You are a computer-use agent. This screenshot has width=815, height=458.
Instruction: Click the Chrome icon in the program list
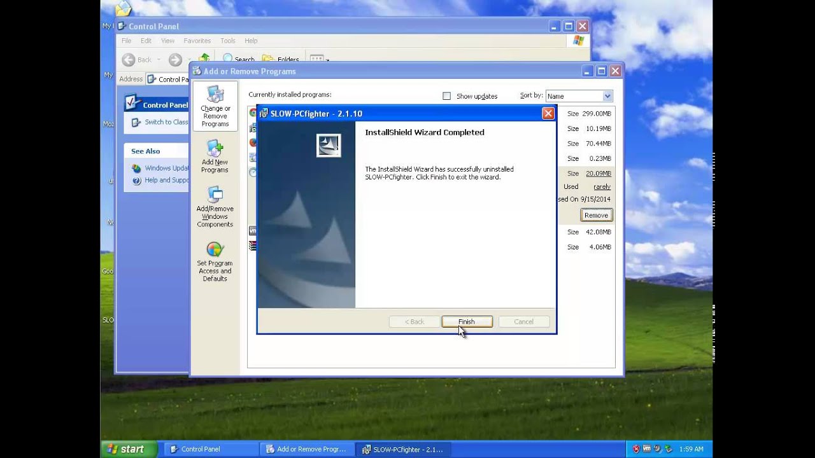tap(253, 113)
